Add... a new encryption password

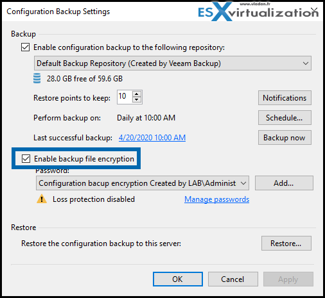coord(284,183)
